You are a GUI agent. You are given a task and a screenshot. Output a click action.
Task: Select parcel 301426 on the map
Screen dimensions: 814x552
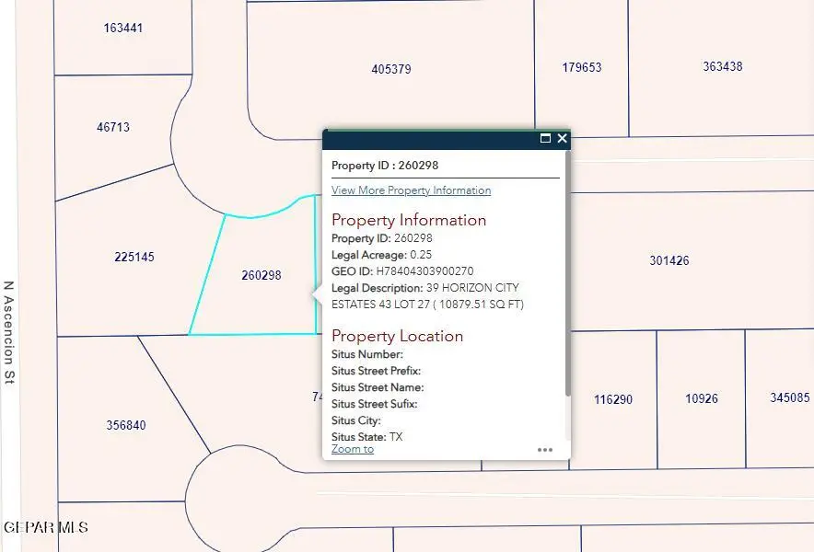pos(671,260)
